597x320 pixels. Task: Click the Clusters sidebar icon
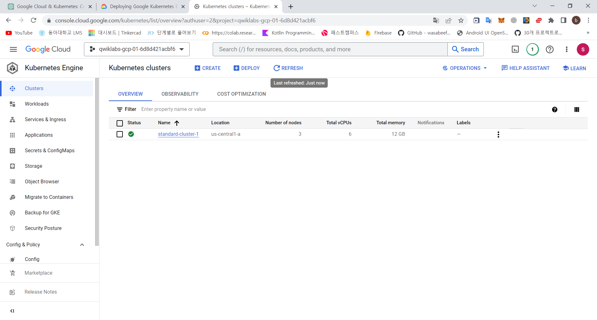(12, 89)
